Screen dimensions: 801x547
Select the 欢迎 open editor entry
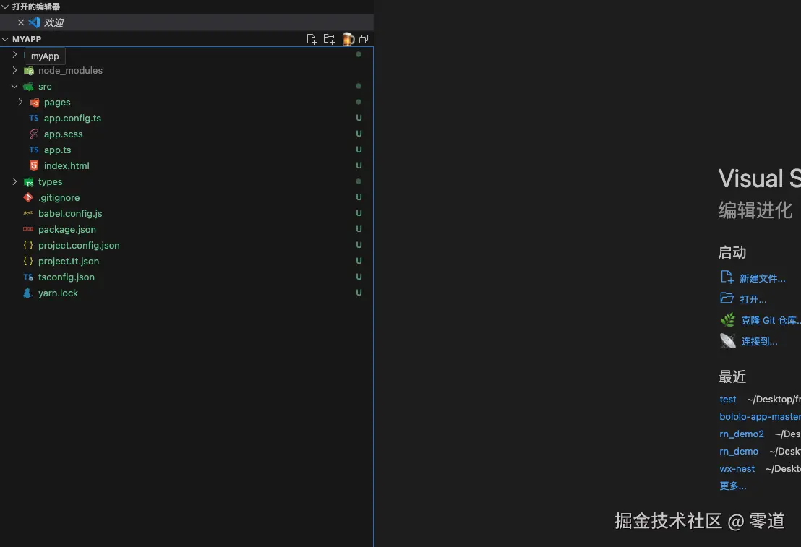pos(187,22)
